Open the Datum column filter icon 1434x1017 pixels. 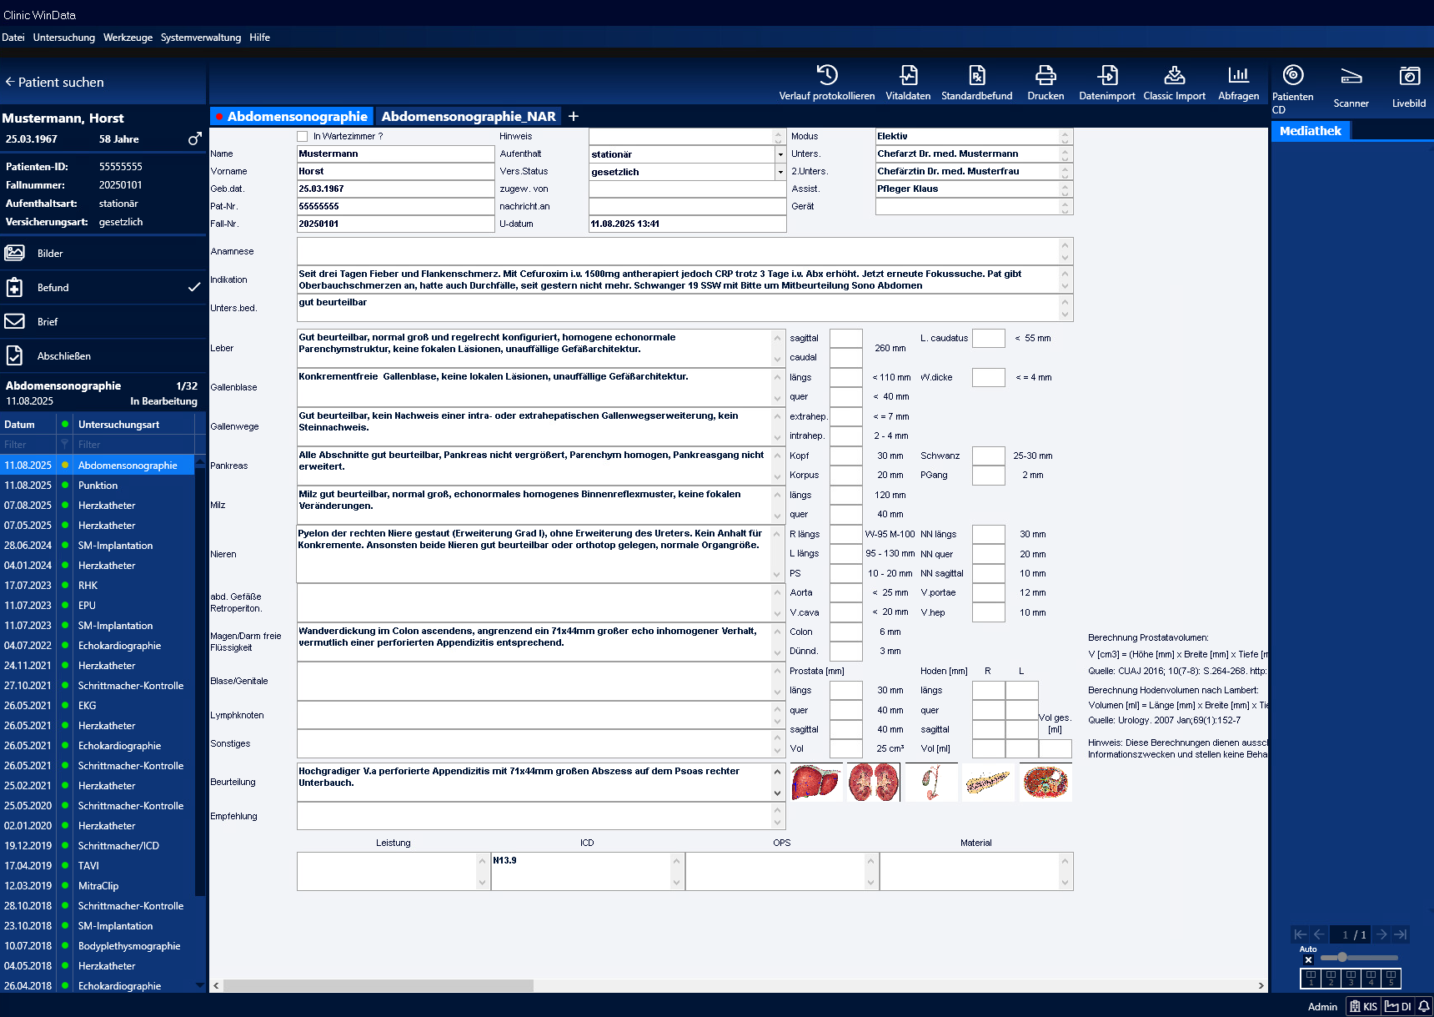point(64,445)
